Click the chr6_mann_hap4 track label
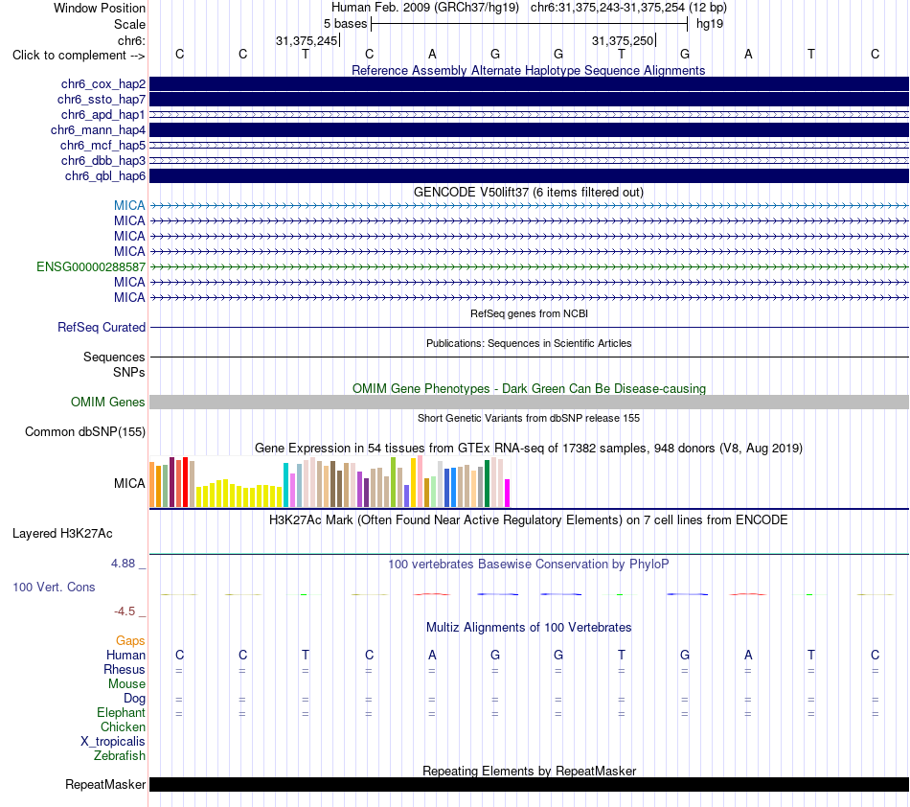 (x=98, y=130)
